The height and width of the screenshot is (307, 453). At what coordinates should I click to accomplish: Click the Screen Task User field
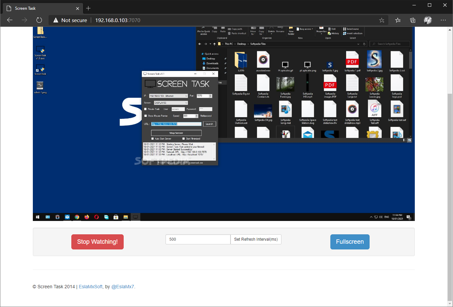click(x=178, y=109)
